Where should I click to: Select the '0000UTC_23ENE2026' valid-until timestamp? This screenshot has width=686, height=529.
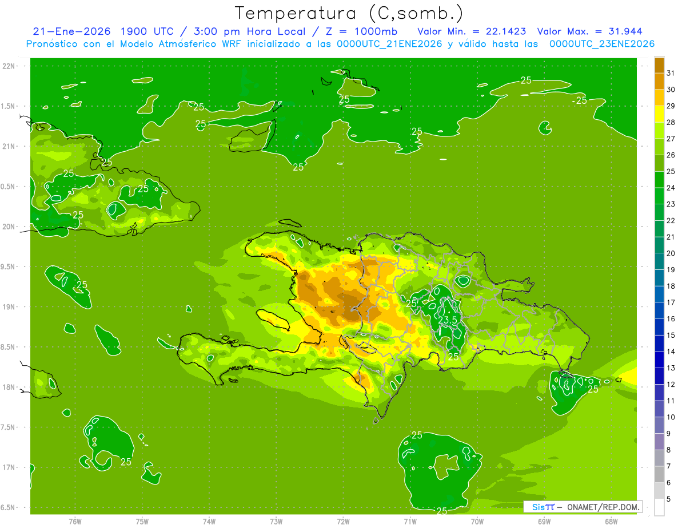pos(601,44)
